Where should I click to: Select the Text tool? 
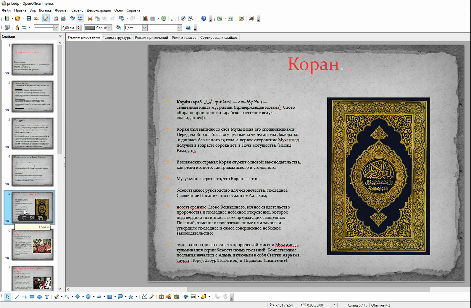click(x=47, y=297)
